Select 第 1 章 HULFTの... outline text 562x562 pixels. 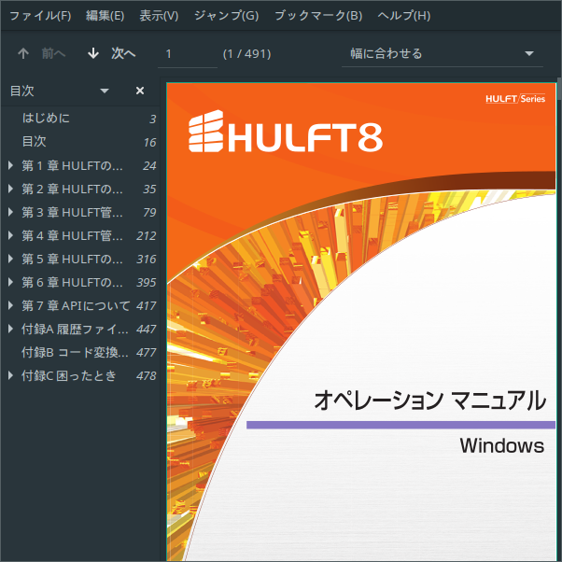(x=72, y=165)
